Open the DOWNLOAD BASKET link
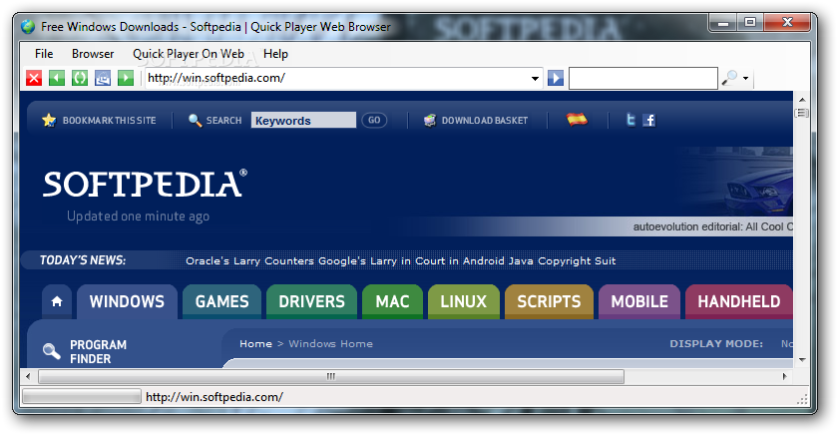 [485, 121]
